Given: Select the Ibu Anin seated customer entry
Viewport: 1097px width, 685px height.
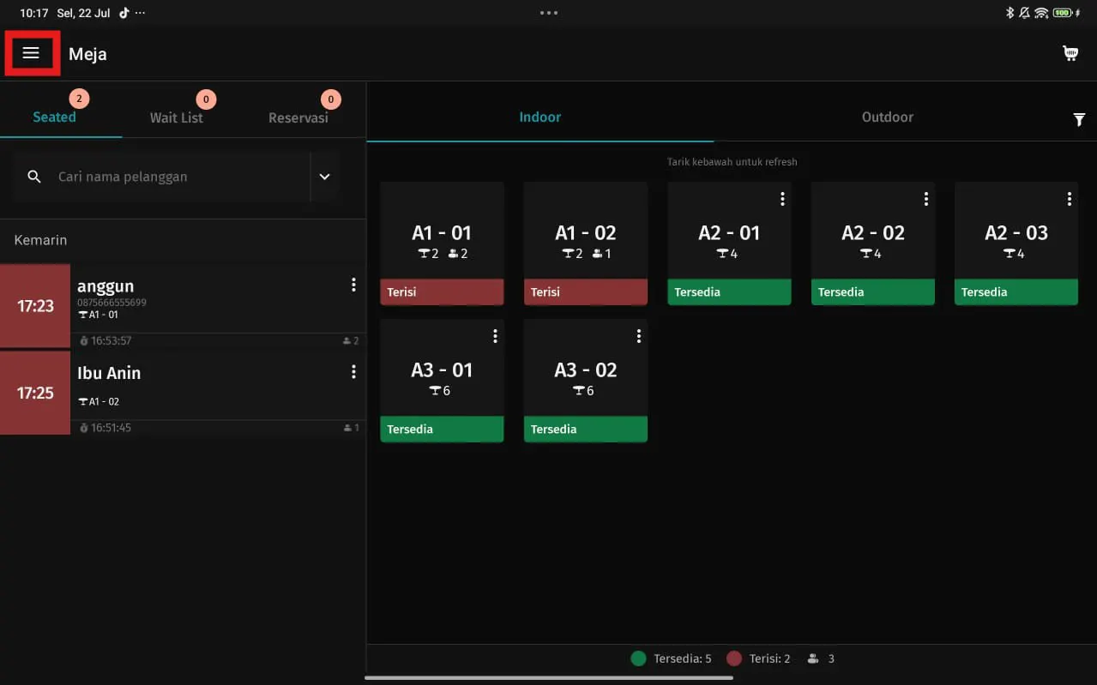Looking at the screenshot, I should (206, 386).
